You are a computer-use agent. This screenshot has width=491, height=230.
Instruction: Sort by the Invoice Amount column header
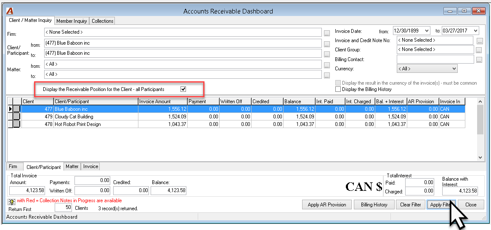162,102
